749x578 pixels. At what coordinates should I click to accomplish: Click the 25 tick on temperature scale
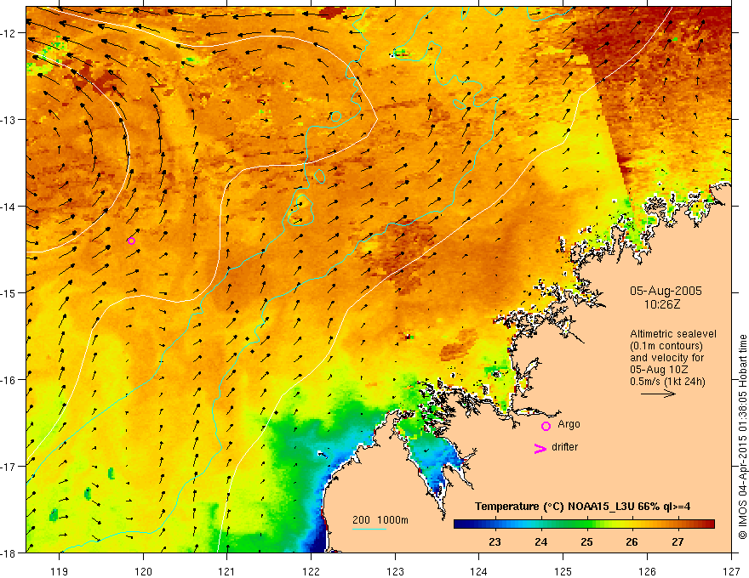pyautogui.click(x=586, y=541)
